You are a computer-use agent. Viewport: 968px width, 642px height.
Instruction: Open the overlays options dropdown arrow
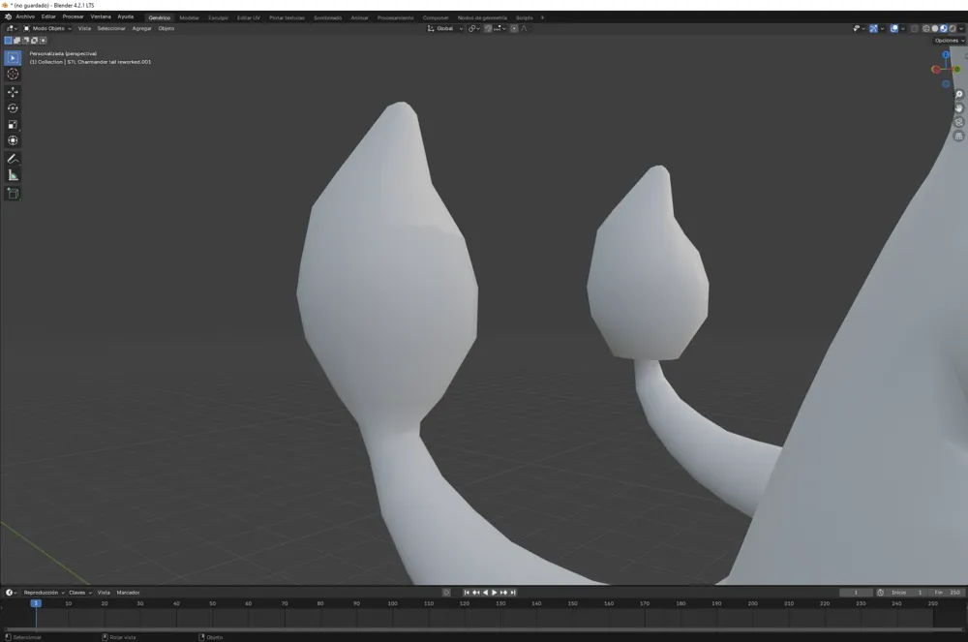[902, 28]
